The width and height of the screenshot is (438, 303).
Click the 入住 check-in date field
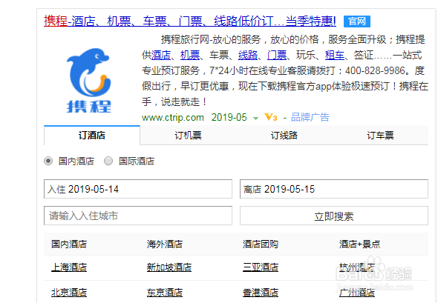coord(138,189)
